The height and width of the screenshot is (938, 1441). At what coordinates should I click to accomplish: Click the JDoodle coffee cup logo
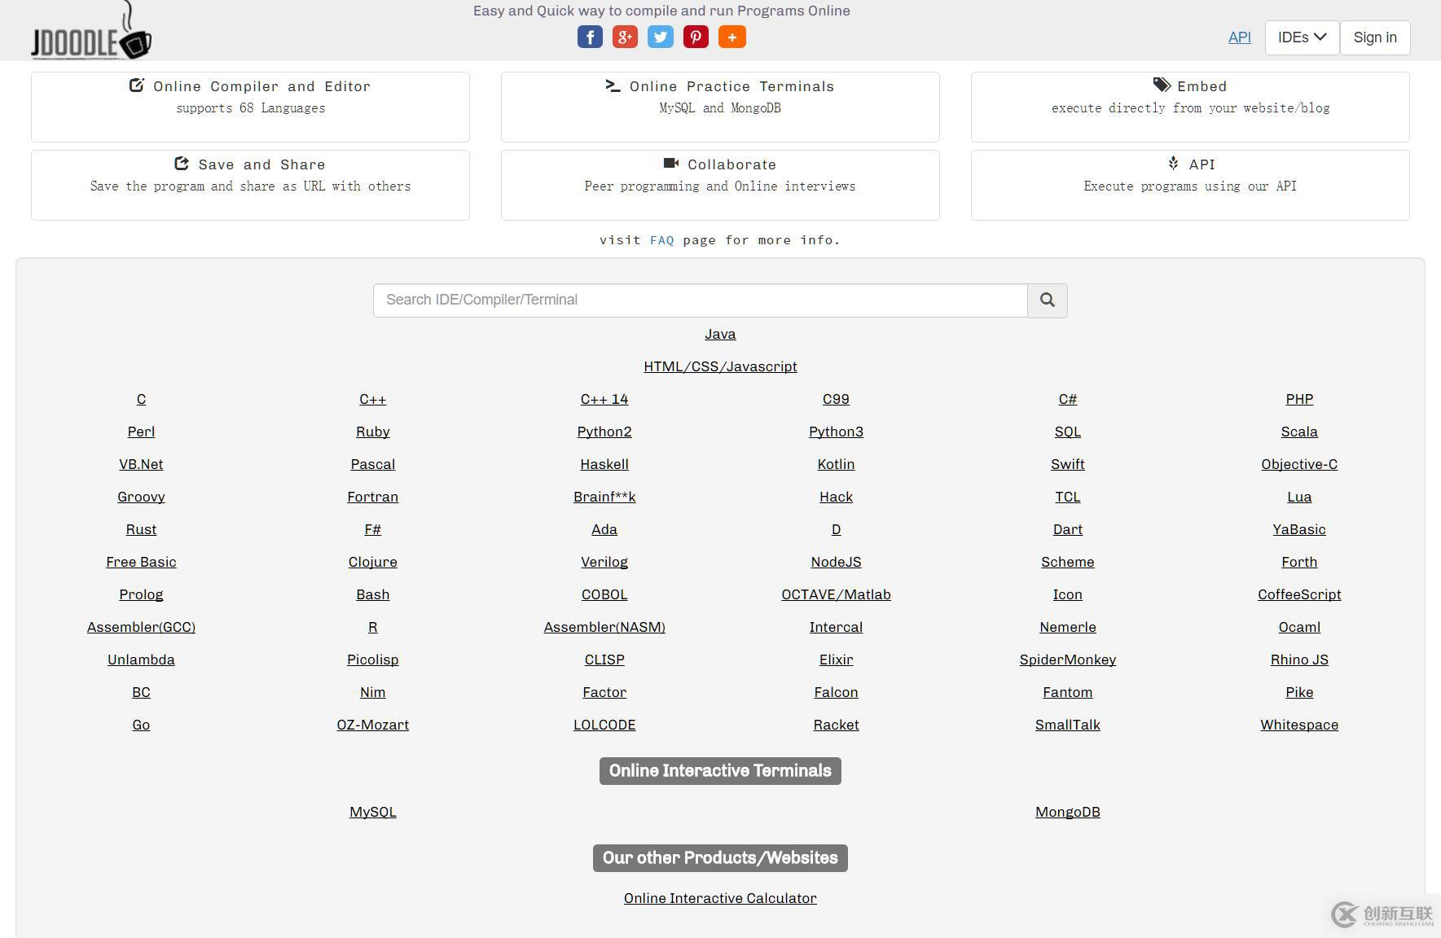tap(91, 31)
